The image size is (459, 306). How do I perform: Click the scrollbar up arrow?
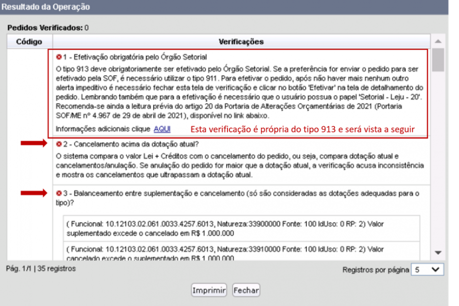pyautogui.click(x=438, y=41)
